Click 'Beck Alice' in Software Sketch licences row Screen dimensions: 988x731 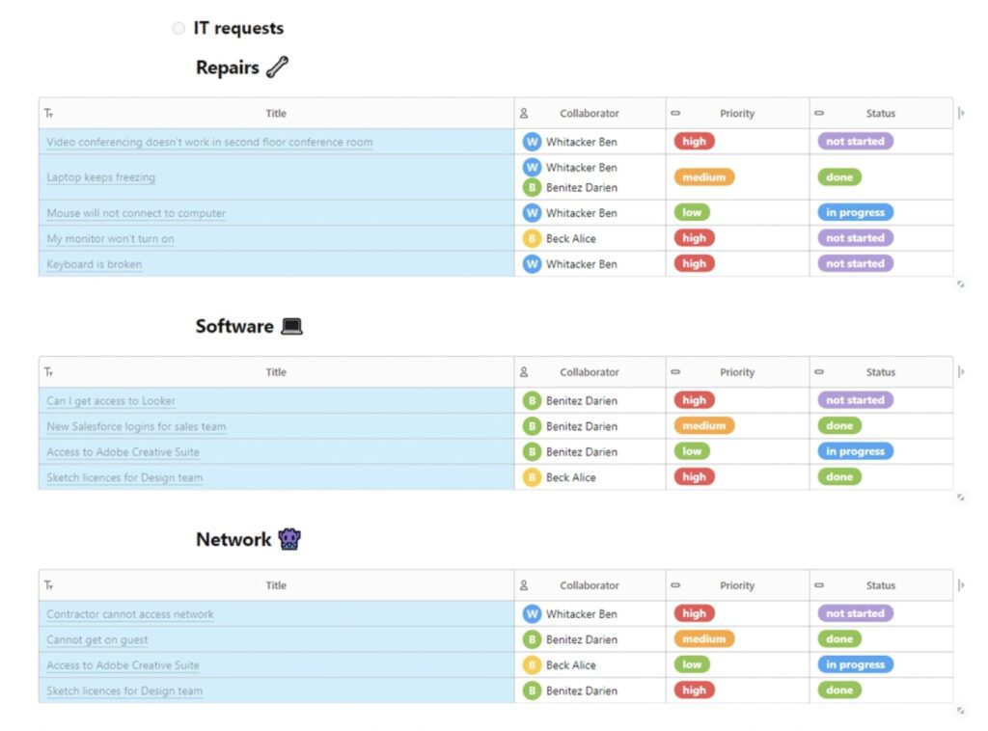coord(571,478)
